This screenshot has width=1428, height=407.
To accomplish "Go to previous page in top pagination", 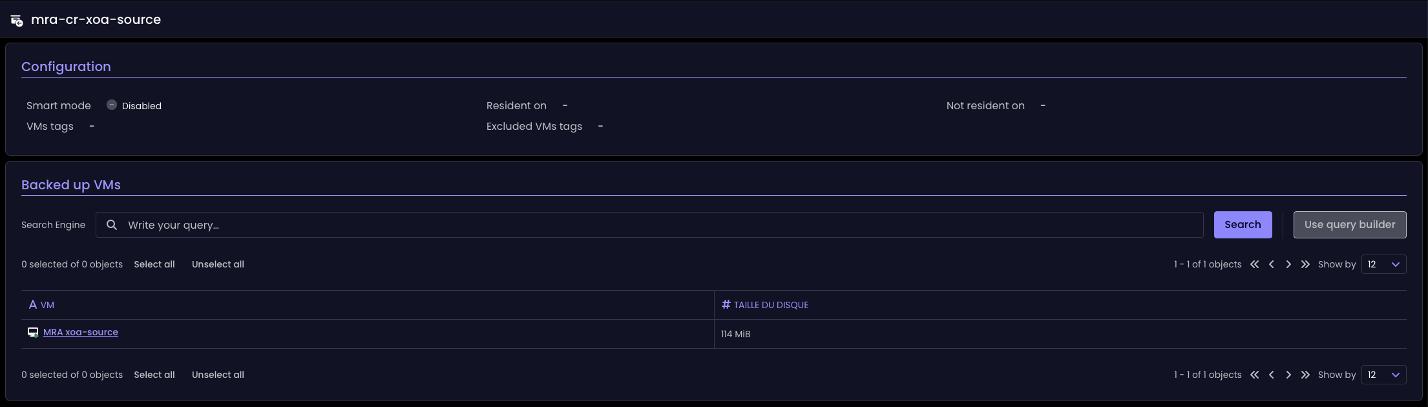I will click(1272, 264).
